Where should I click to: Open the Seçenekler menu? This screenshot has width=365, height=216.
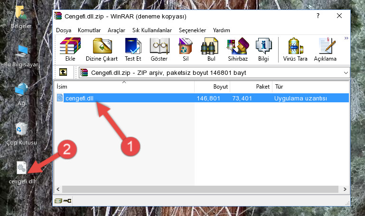(x=192, y=30)
